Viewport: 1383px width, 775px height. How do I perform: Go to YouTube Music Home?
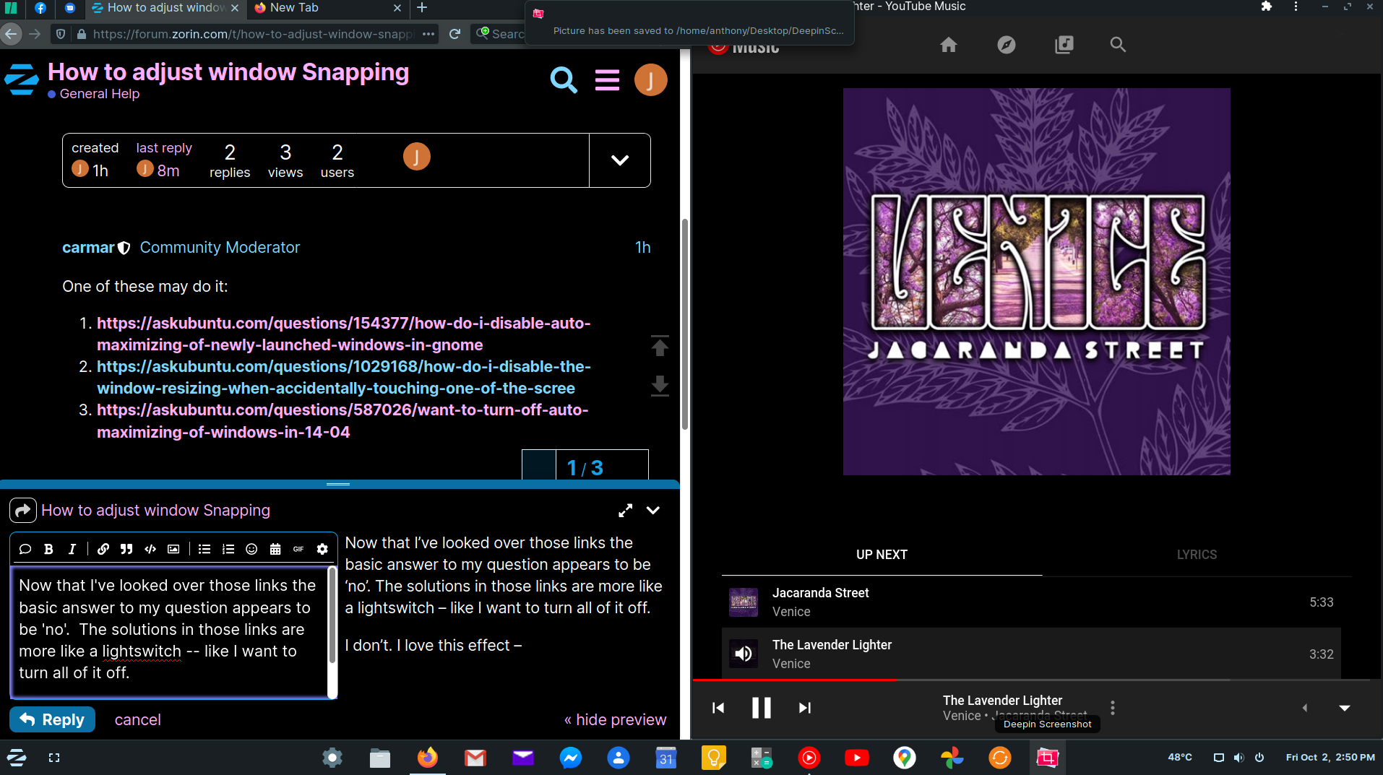pos(949,45)
